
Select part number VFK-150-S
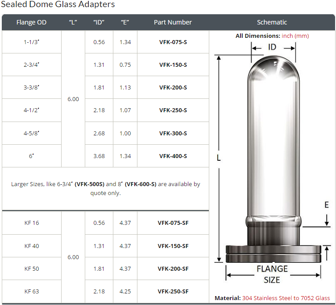point(173,65)
